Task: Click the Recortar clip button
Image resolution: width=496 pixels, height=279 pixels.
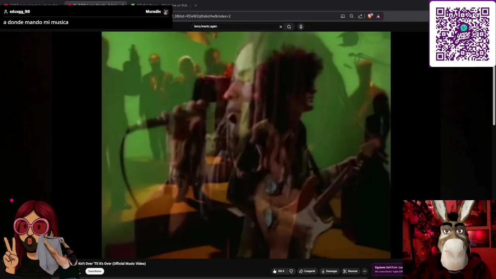Action: point(350,271)
